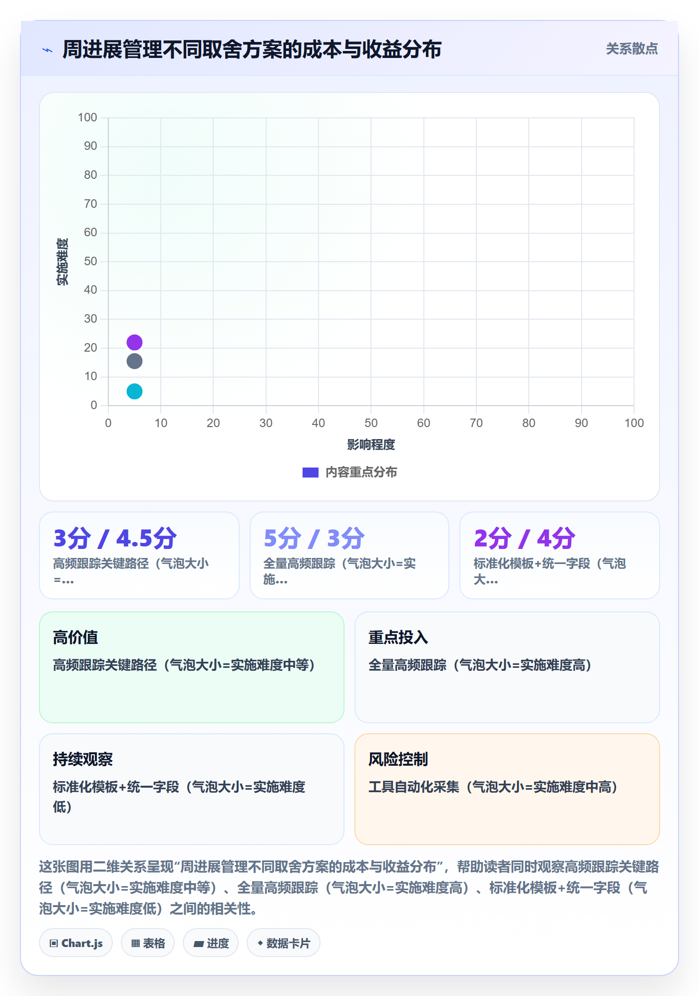Screen dimensions: 699x996
Task: Toggle the 内容重点分布 legend swatch
Action: (x=310, y=472)
